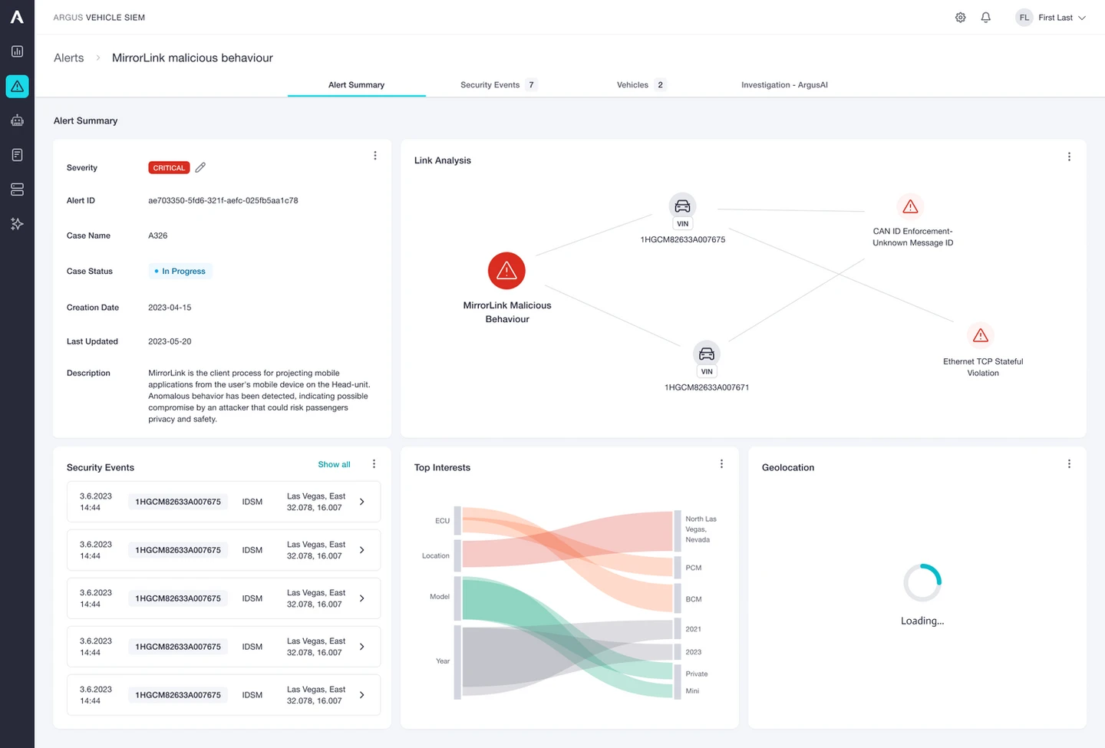Click the Alert ID value ae703350-5fd6-321f-aefc-025fb5aa1c78
This screenshot has width=1105, height=748.
tap(223, 200)
